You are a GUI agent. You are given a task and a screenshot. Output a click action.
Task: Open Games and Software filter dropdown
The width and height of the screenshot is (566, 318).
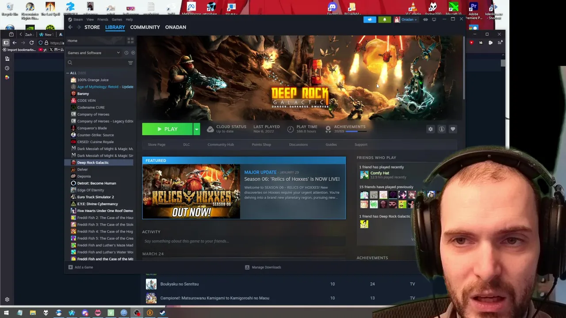94,53
